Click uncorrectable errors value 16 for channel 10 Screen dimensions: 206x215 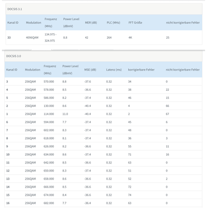[167, 154]
